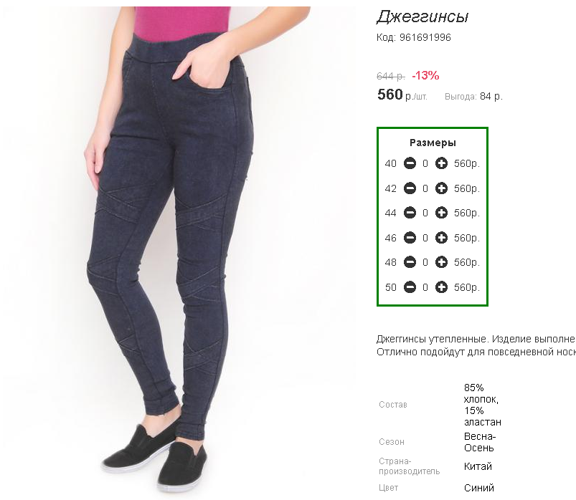The image size is (576, 500).
Task: Click the product code 961691996
Action: pos(425,37)
